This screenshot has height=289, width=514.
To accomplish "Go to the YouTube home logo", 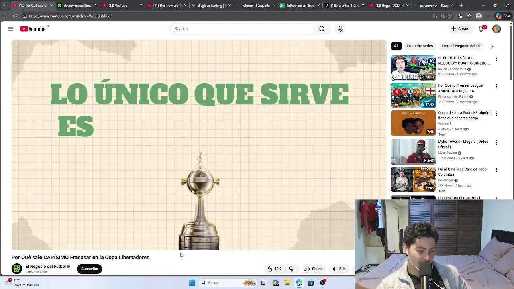I will point(33,29).
